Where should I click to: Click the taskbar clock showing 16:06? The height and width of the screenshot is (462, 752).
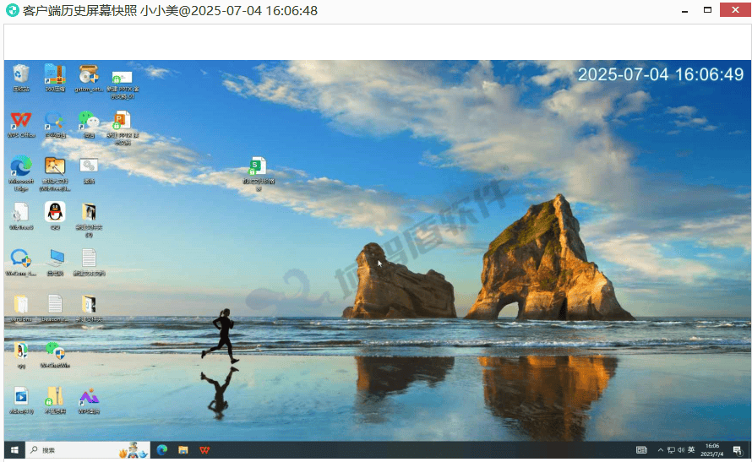[x=712, y=450]
